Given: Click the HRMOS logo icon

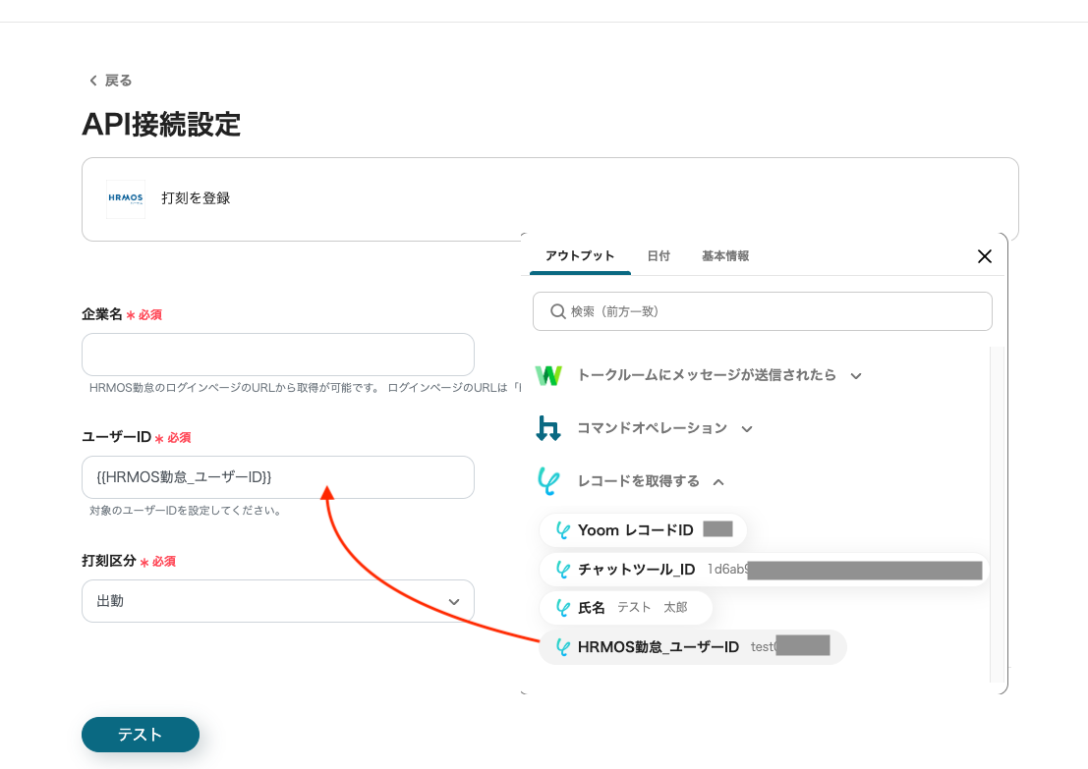Looking at the screenshot, I should pos(126,199).
